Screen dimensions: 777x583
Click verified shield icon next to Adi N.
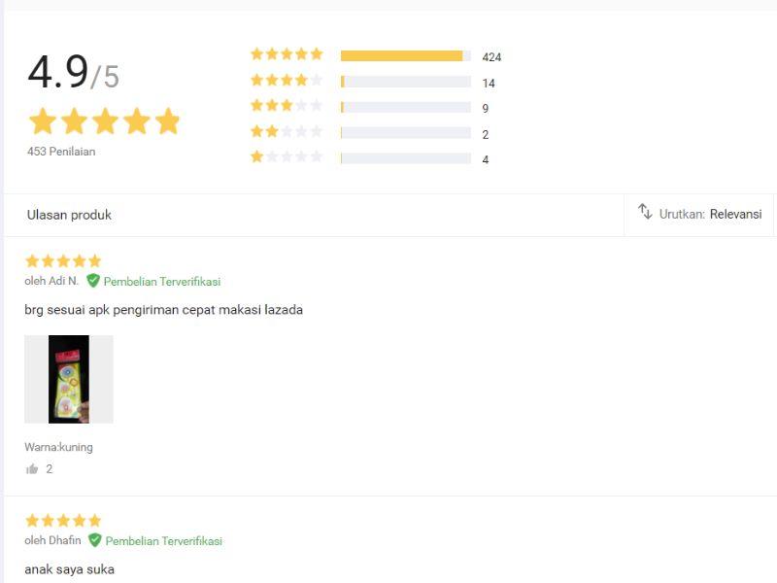pyautogui.click(x=93, y=281)
